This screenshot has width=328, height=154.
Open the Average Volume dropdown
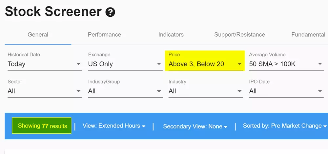286,64
